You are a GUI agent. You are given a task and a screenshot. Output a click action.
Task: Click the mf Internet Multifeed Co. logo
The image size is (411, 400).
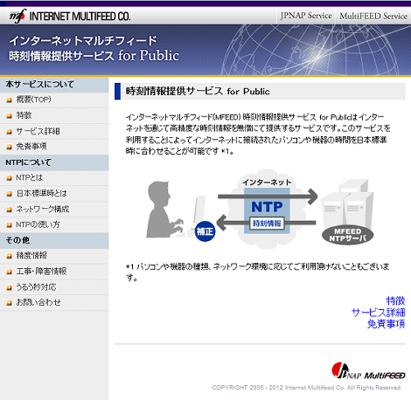pyautogui.click(x=70, y=16)
